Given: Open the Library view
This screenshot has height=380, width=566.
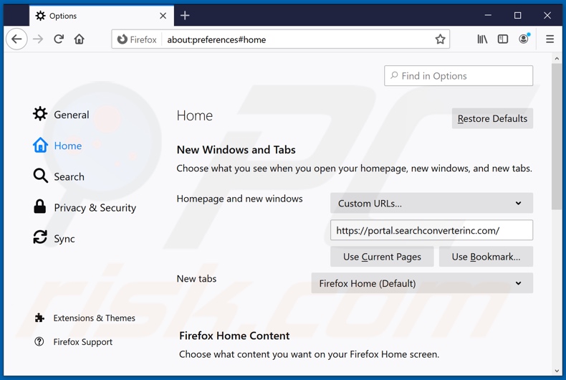Looking at the screenshot, I should coord(482,39).
